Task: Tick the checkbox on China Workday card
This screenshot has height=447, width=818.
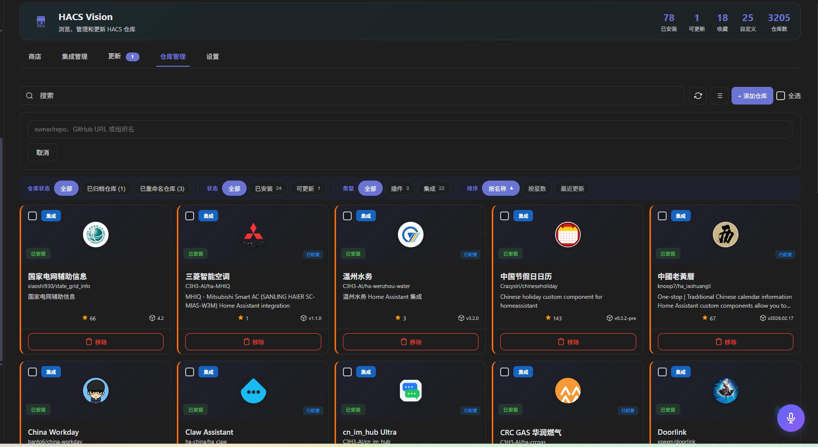Action: coord(32,372)
